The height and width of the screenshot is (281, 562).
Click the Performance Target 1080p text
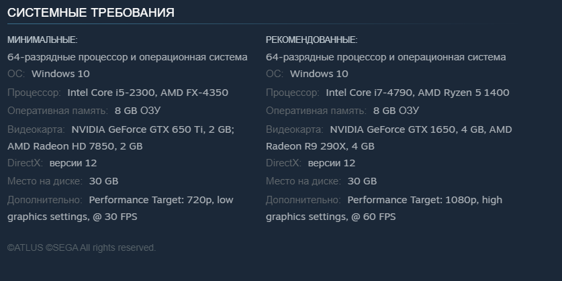[412, 200]
